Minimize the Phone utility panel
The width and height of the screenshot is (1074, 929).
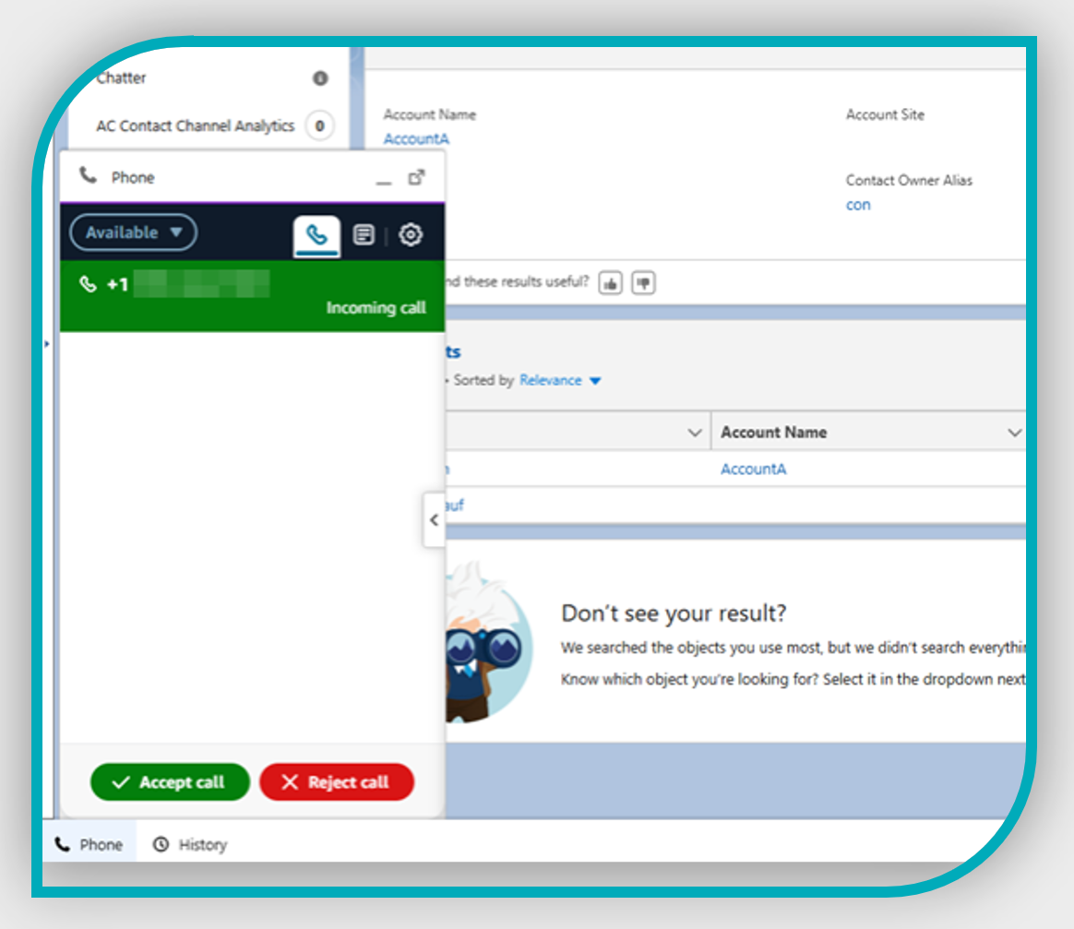tap(384, 181)
